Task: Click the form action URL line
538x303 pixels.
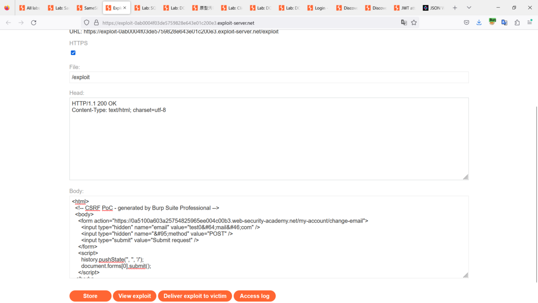Action: [x=223, y=221]
